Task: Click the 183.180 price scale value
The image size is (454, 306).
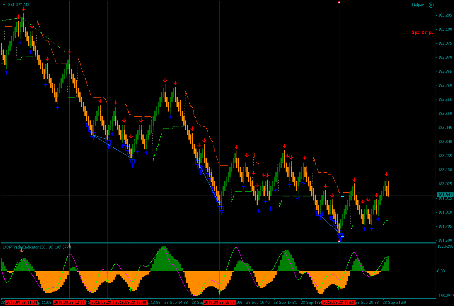Action: click(445, 29)
